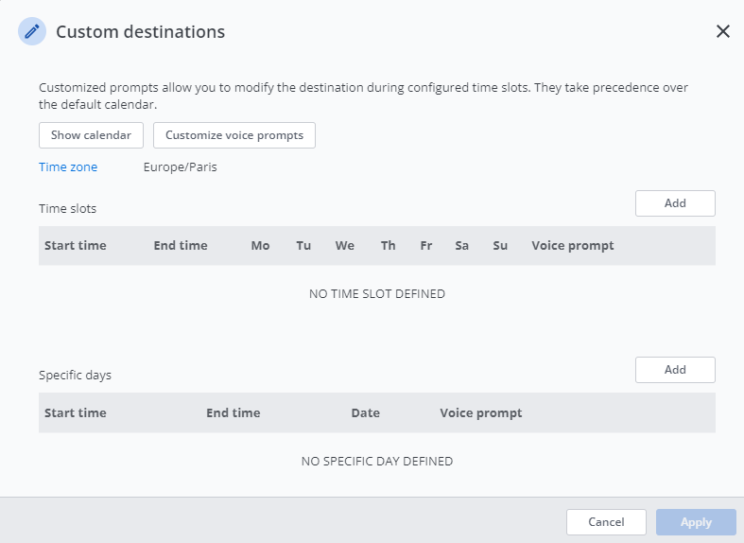Click the Time zone link

(x=68, y=167)
